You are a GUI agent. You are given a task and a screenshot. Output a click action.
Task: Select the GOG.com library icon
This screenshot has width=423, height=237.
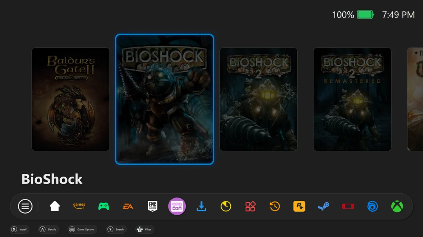(177, 206)
